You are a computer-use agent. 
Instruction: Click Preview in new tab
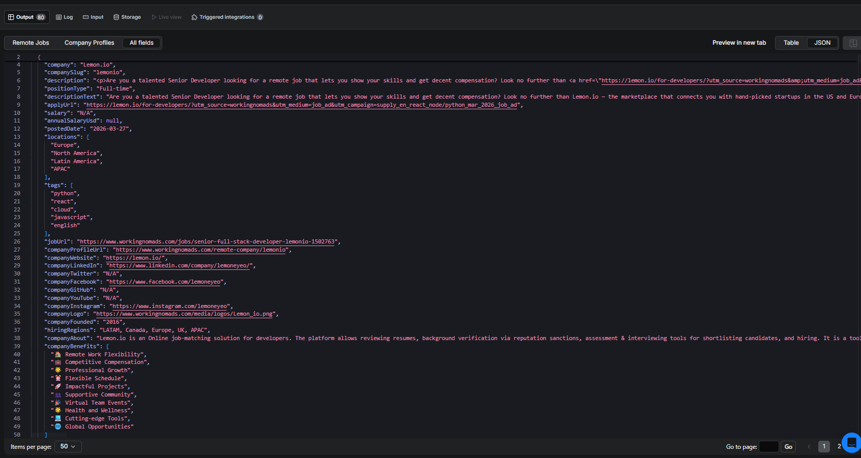click(x=739, y=43)
